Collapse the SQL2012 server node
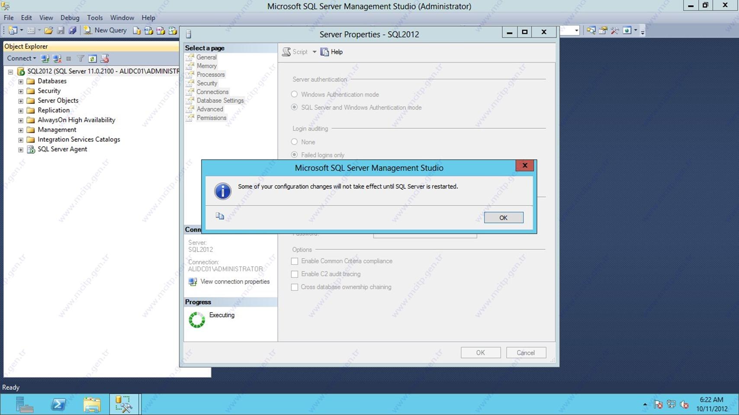 10,72
